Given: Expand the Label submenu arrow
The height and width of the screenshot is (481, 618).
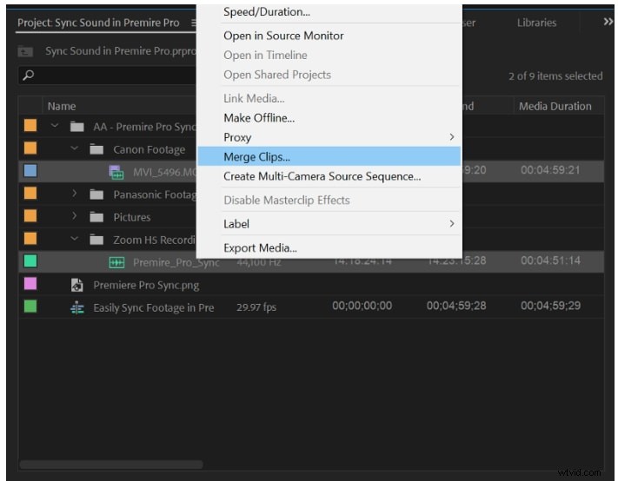Looking at the screenshot, I should pyautogui.click(x=452, y=224).
